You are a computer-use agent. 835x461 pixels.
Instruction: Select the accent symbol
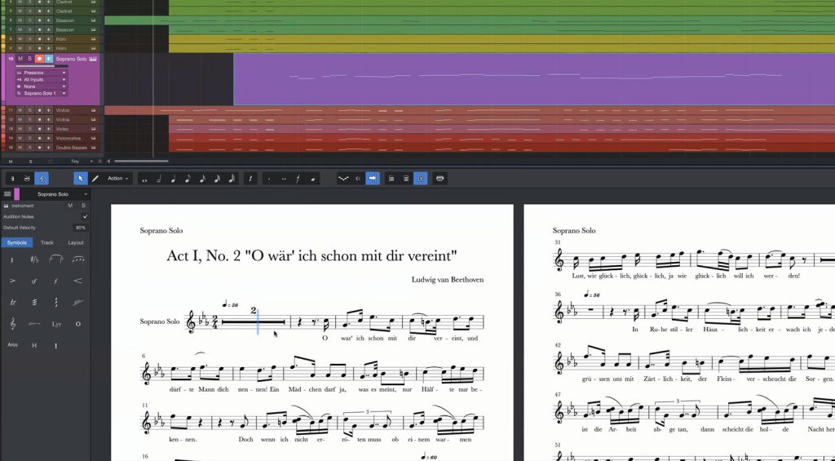coord(12,281)
